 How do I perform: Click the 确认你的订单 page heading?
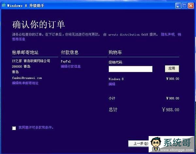pyautogui.click(x=38, y=24)
